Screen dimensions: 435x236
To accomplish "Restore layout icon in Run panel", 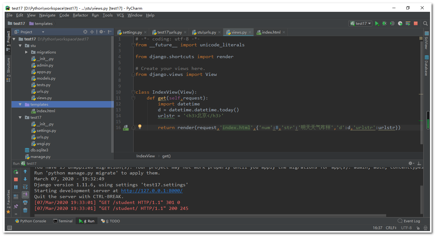I will tap(16, 197).
